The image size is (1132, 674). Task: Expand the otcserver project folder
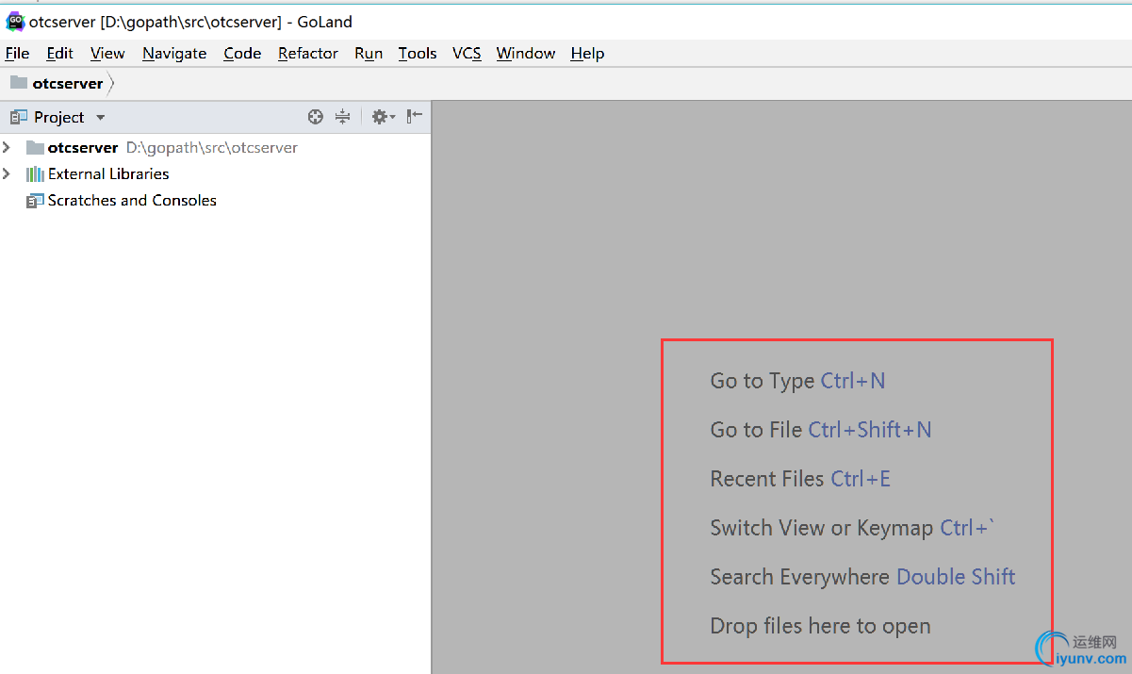pyautogui.click(x=7, y=147)
